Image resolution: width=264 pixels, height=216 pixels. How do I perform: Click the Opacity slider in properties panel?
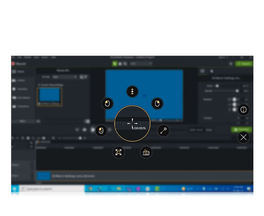[x=237, y=91]
